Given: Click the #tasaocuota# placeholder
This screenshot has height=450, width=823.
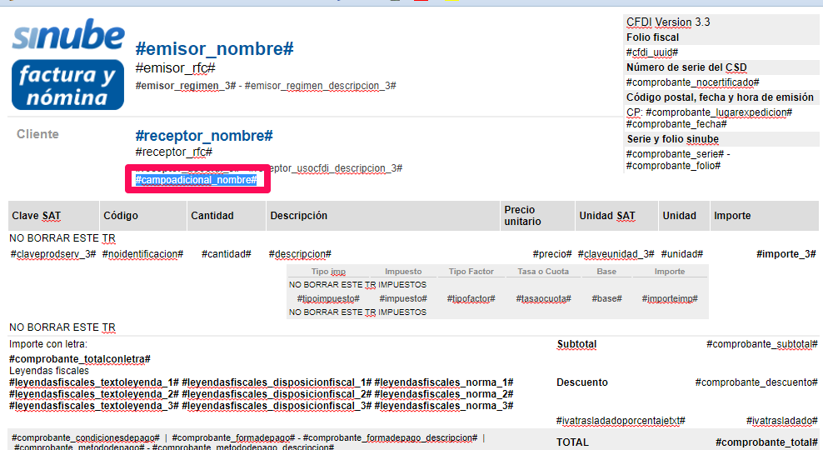Looking at the screenshot, I should tap(542, 298).
